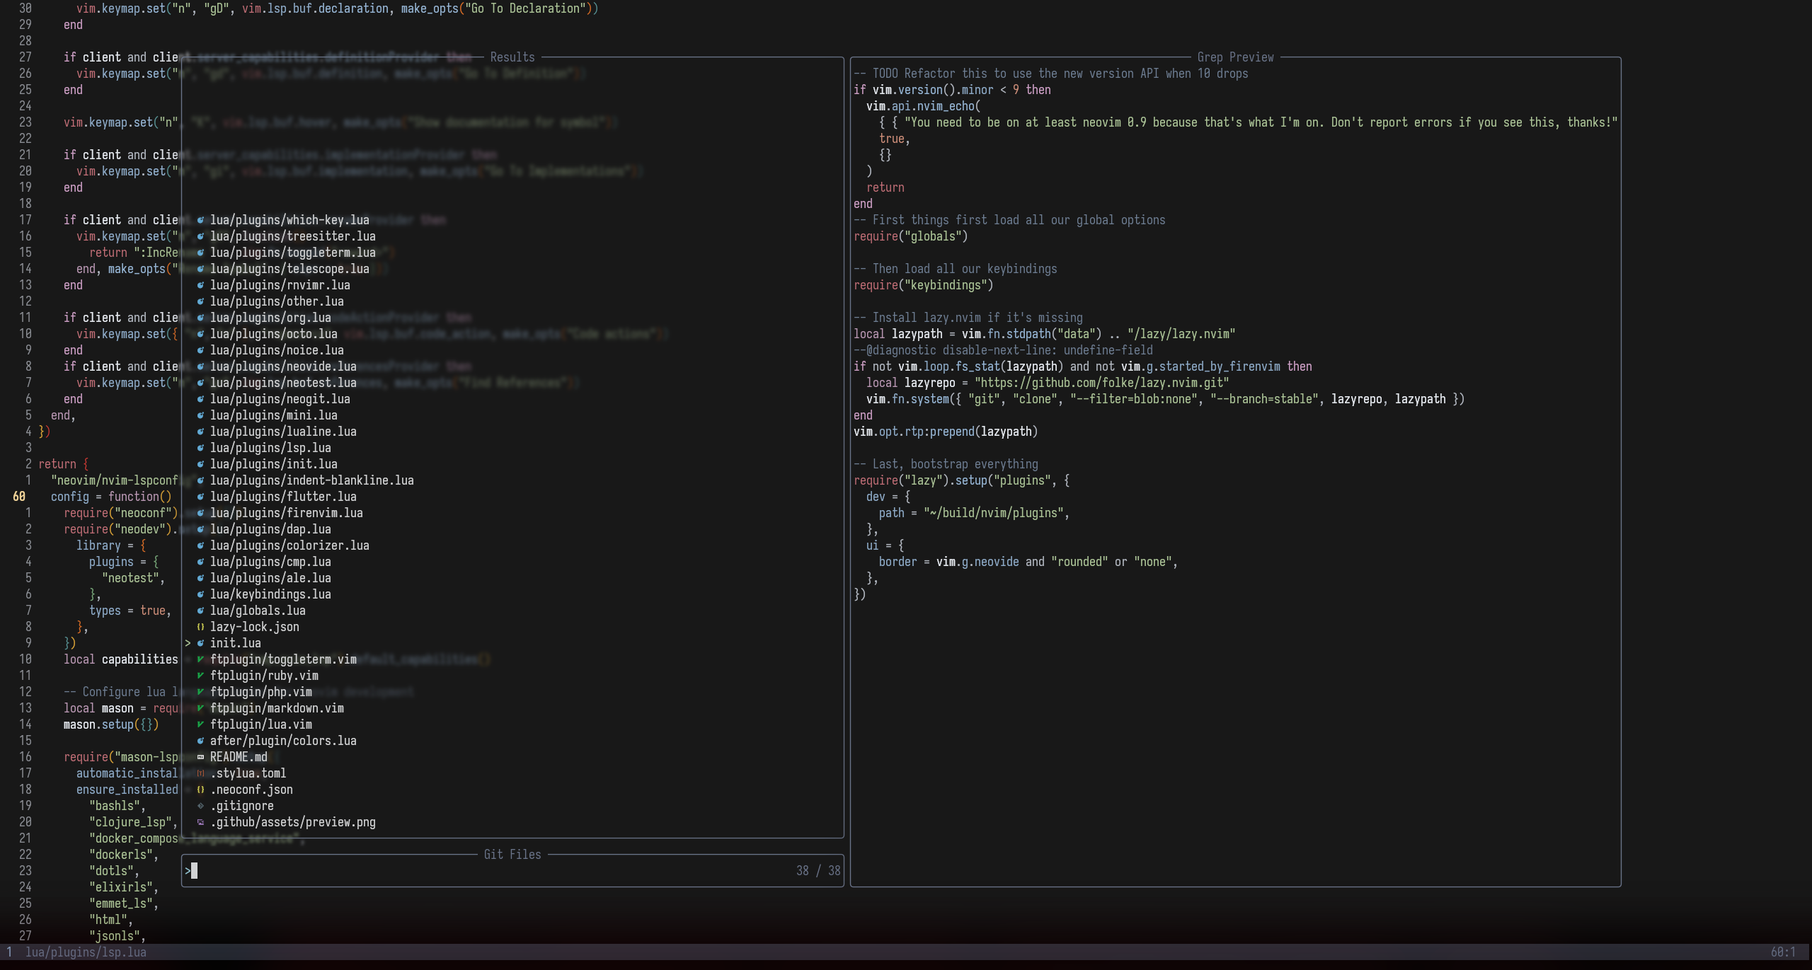Click the Results panel title

(x=512, y=57)
